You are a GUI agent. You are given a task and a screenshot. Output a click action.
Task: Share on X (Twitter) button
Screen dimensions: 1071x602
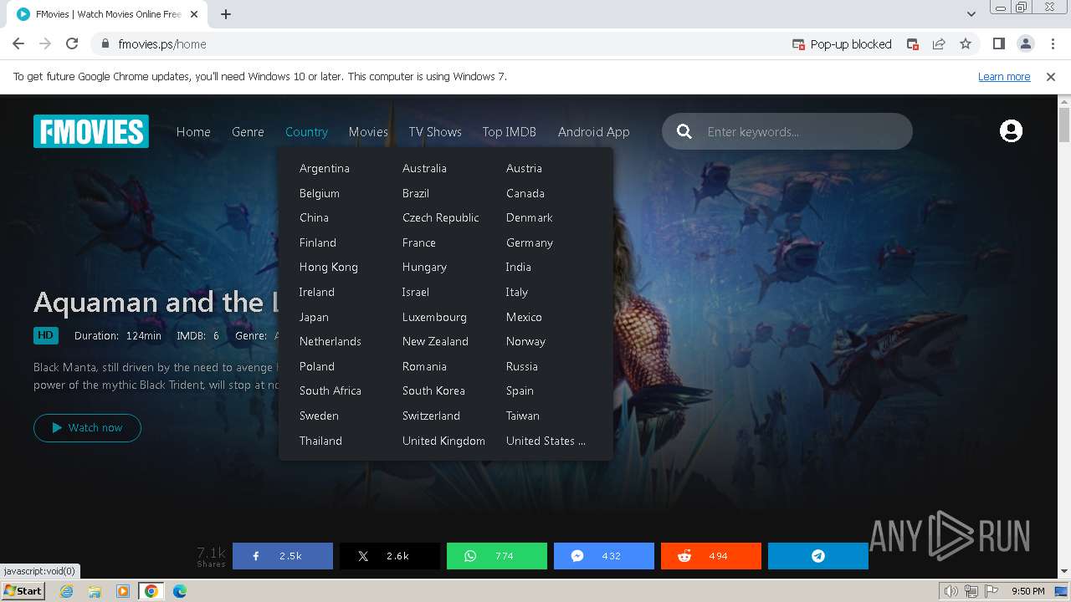pyautogui.click(x=390, y=556)
